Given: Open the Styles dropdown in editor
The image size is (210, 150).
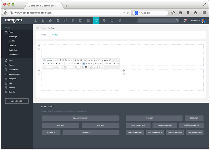Looking at the screenshot, I should click(47, 67).
